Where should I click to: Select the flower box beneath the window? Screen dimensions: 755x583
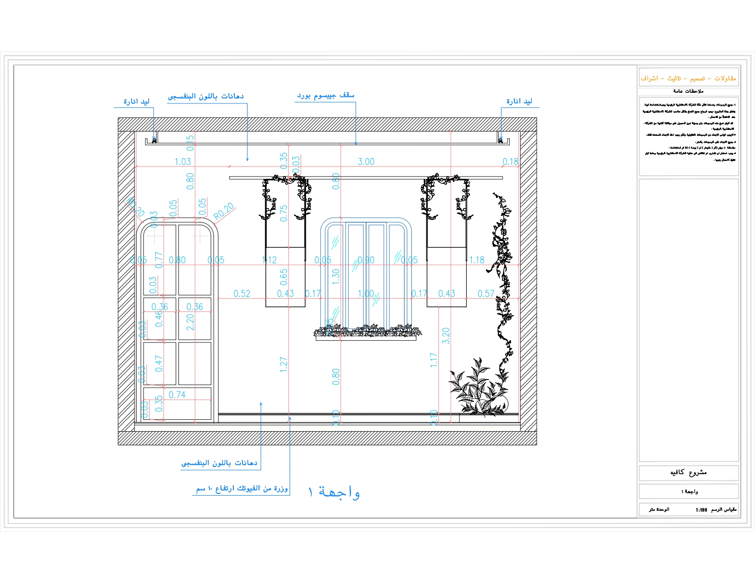[367, 332]
